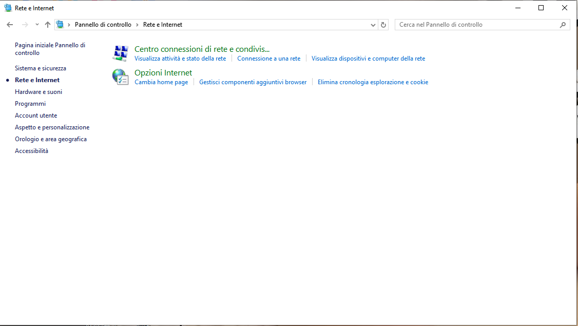The height and width of the screenshot is (326, 578).
Task: Go back with the back arrow
Action: 10,25
